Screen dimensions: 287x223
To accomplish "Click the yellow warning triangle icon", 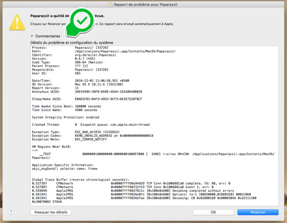I will pyautogui.click(x=17, y=23).
